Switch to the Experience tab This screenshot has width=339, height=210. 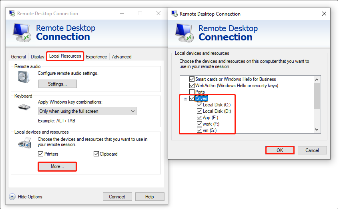pyautogui.click(x=96, y=57)
